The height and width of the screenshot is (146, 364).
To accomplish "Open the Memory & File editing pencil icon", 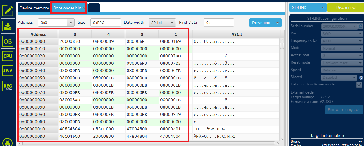I will tap(8, 10).
